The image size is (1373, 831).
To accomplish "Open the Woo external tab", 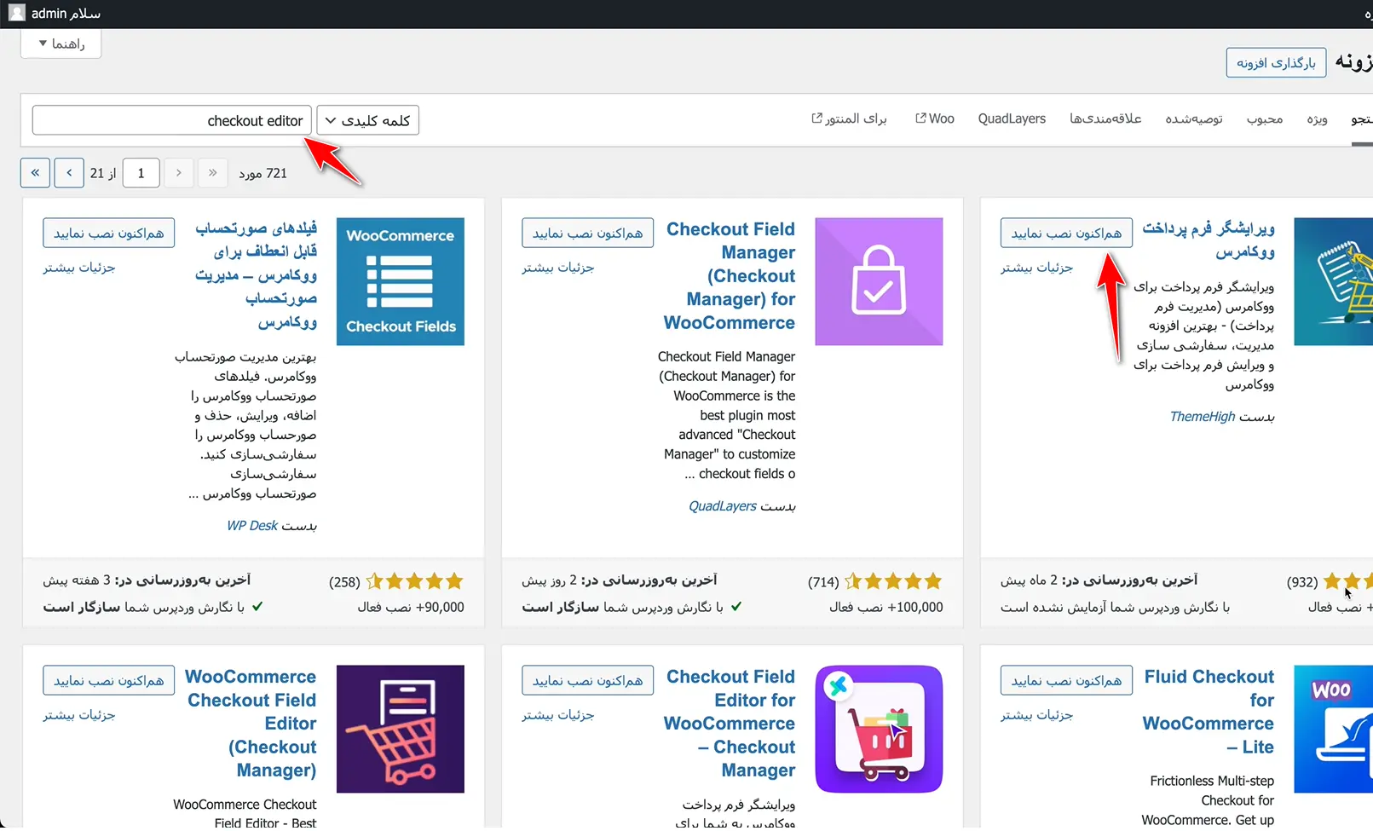I will click(x=934, y=118).
